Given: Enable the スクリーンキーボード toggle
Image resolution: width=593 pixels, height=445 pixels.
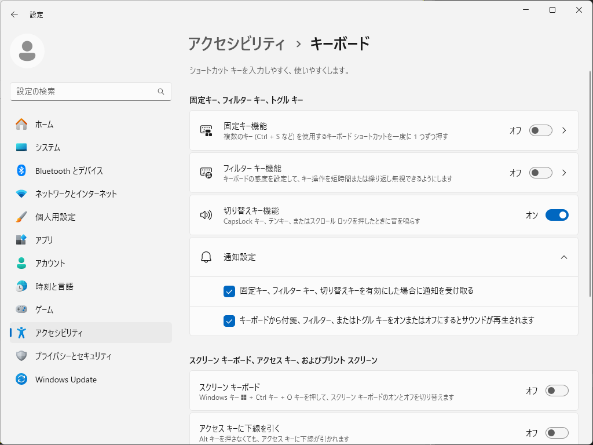Looking at the screenshot, I should click(557, 391).
